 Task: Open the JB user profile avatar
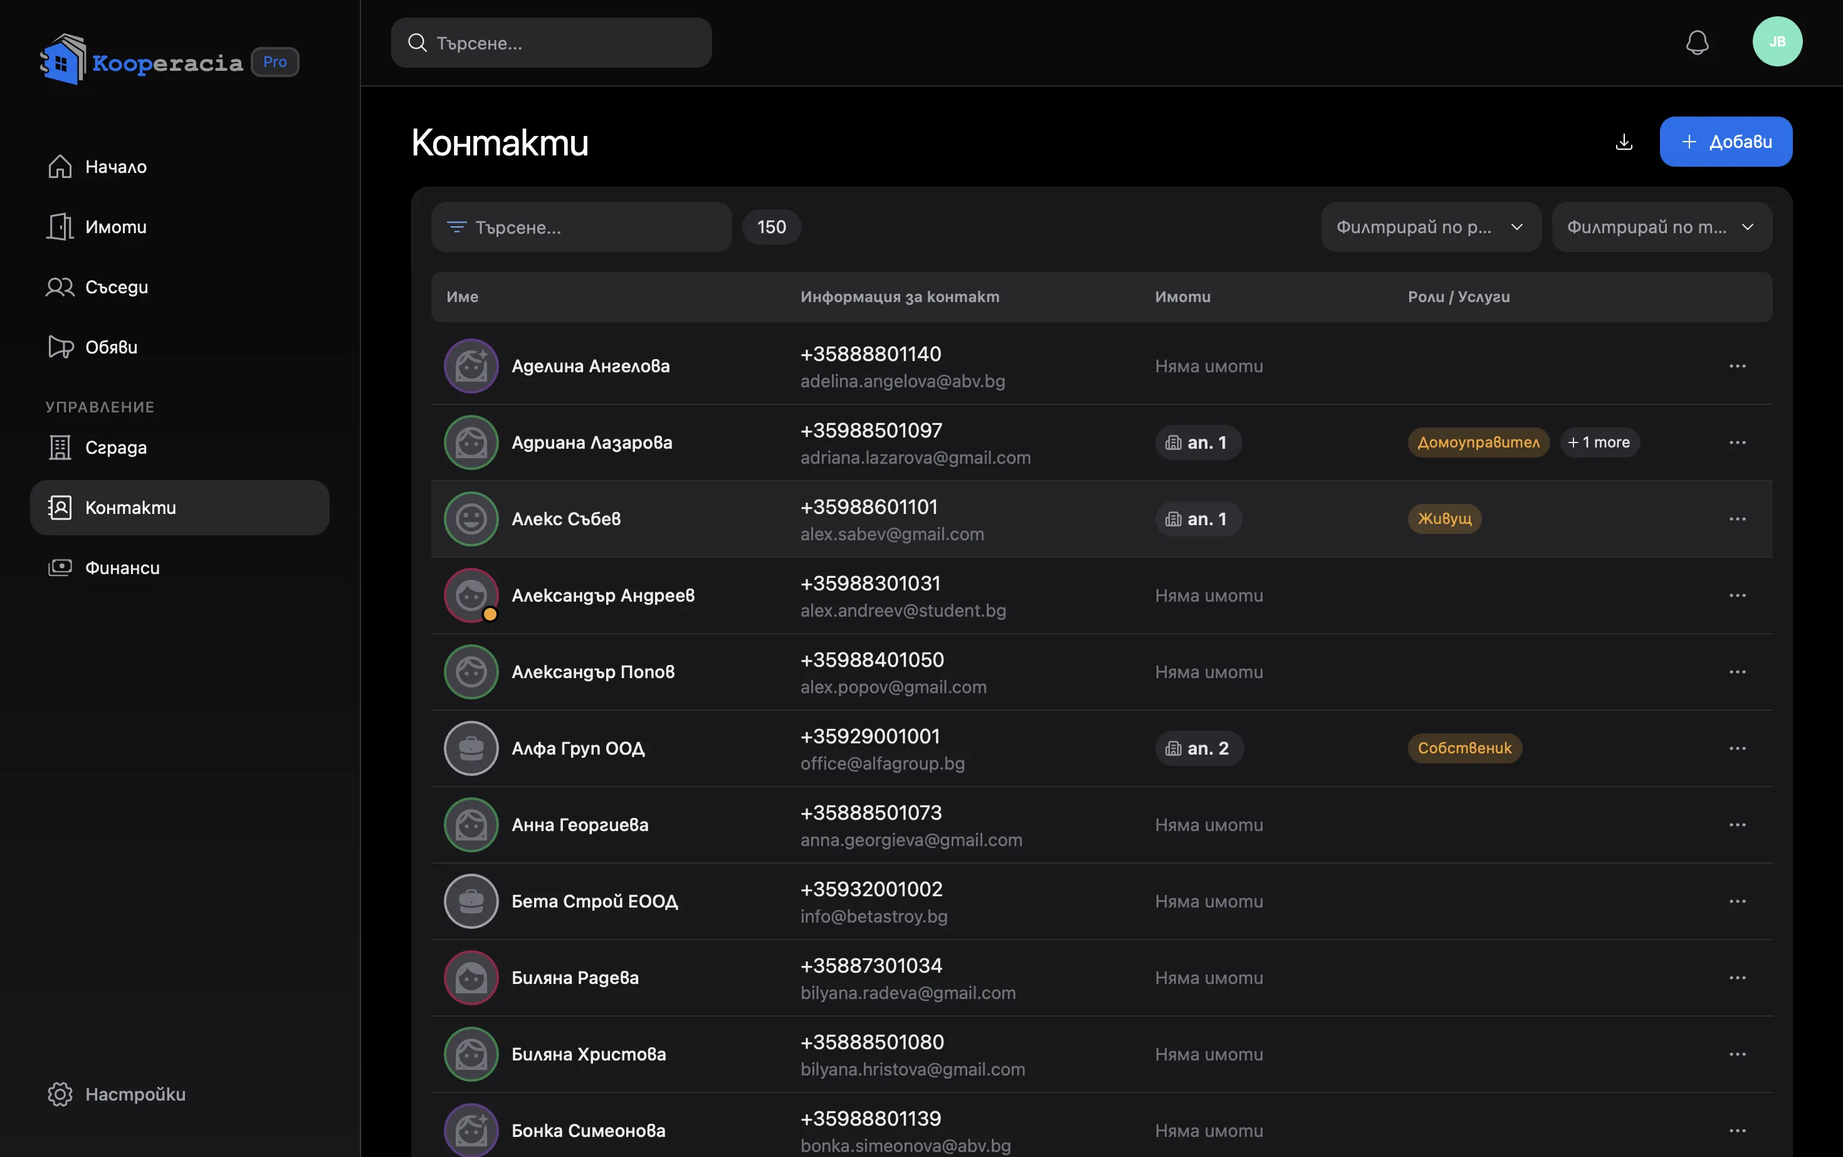[1777, 41]
